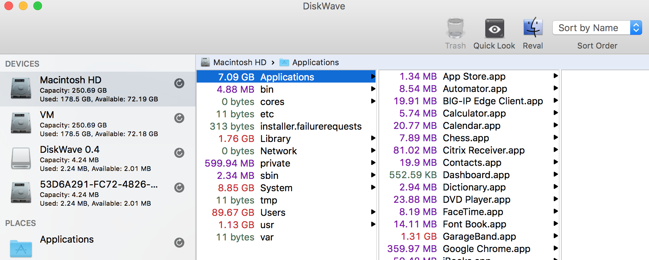Click Applications in the path bar
Image resolution: width=649 pixels, height=260 pixels.
pos(315,62)
